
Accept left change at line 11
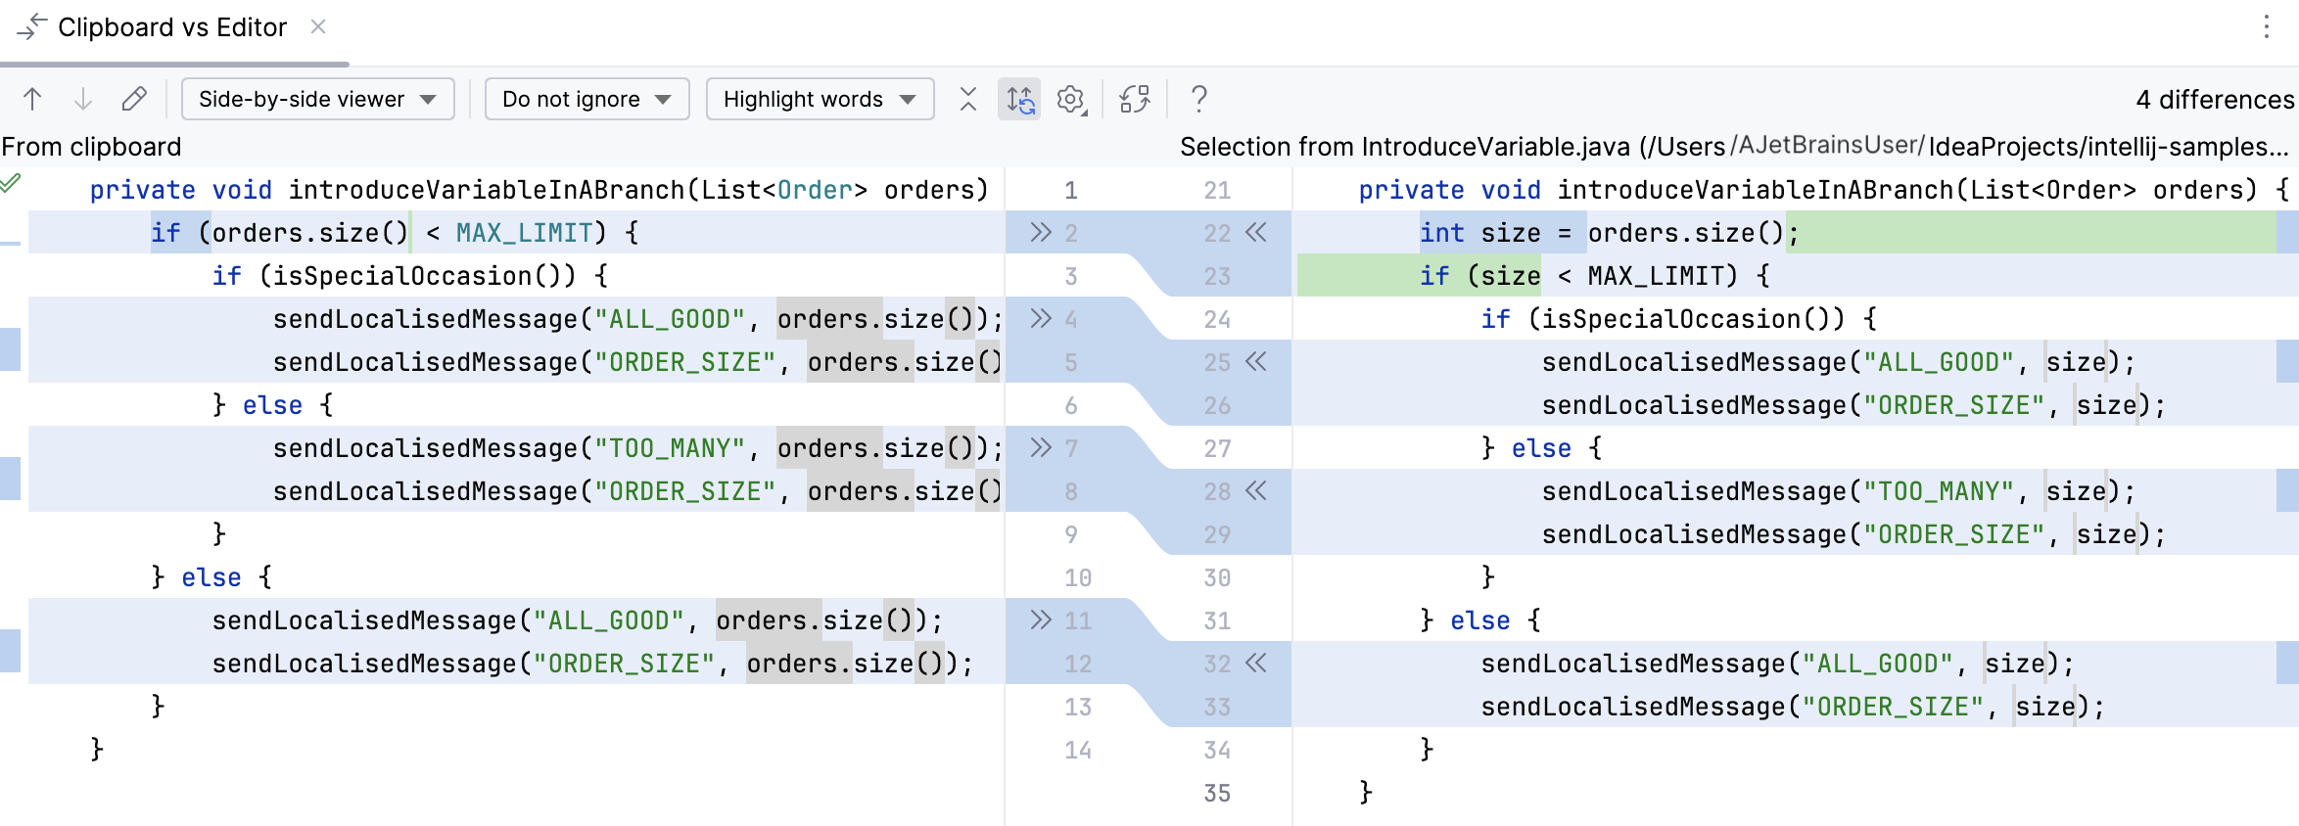[1040, 620]
